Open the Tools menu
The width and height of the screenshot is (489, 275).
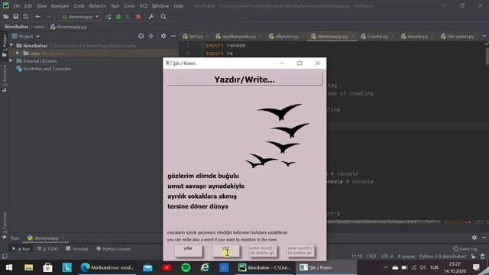(129, 6)
